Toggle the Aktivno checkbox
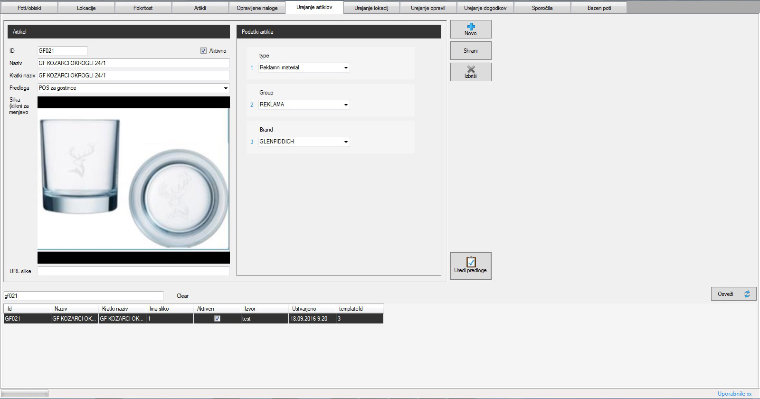This screenshot has height=399, width=760. pyautogui.click(x=204, y=51)
